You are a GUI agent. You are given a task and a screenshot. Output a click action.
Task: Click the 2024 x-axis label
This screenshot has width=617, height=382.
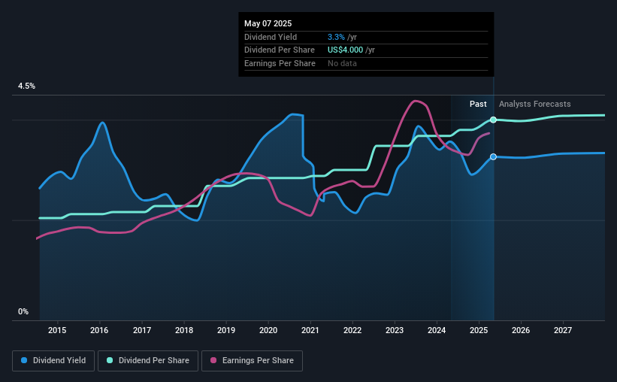(x=437, y=330)
